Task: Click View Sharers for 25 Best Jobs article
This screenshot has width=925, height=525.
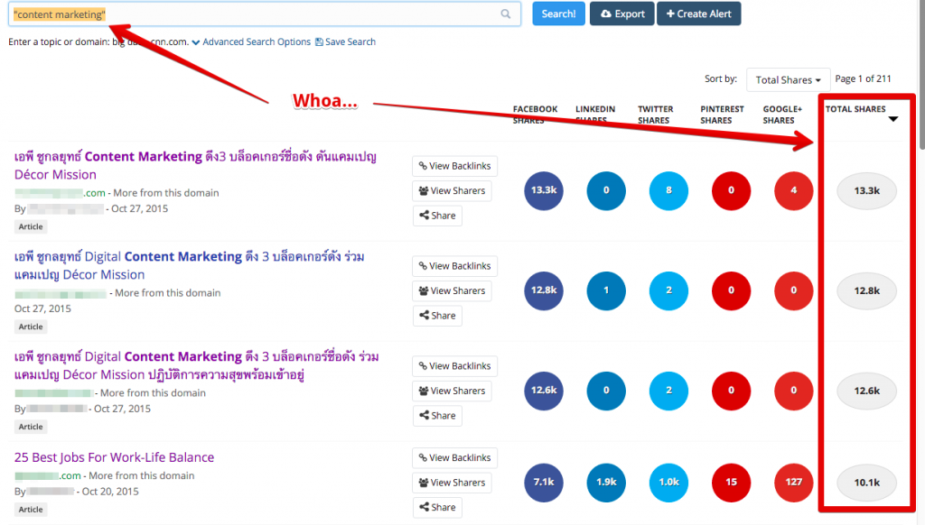Action: tap(452, 483)
